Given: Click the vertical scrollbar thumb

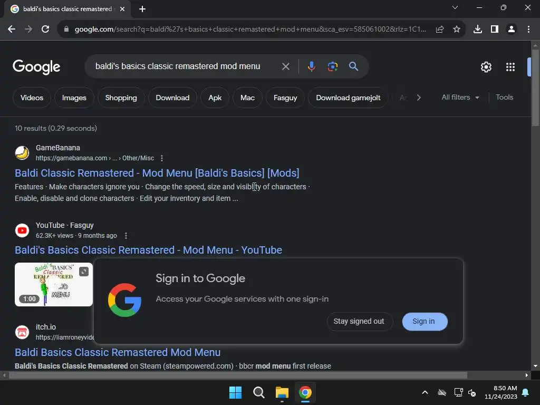Looking at the screenshot, I should point(535,88).
